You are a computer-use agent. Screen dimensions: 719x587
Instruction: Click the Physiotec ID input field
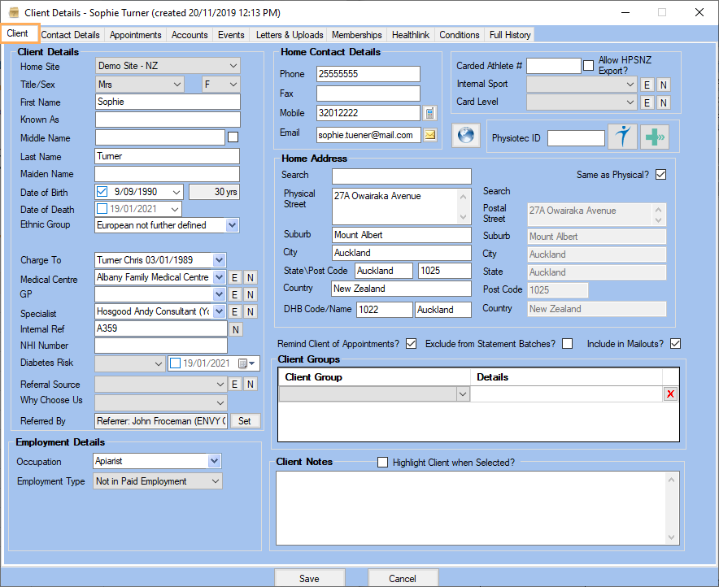click(576, 138)
